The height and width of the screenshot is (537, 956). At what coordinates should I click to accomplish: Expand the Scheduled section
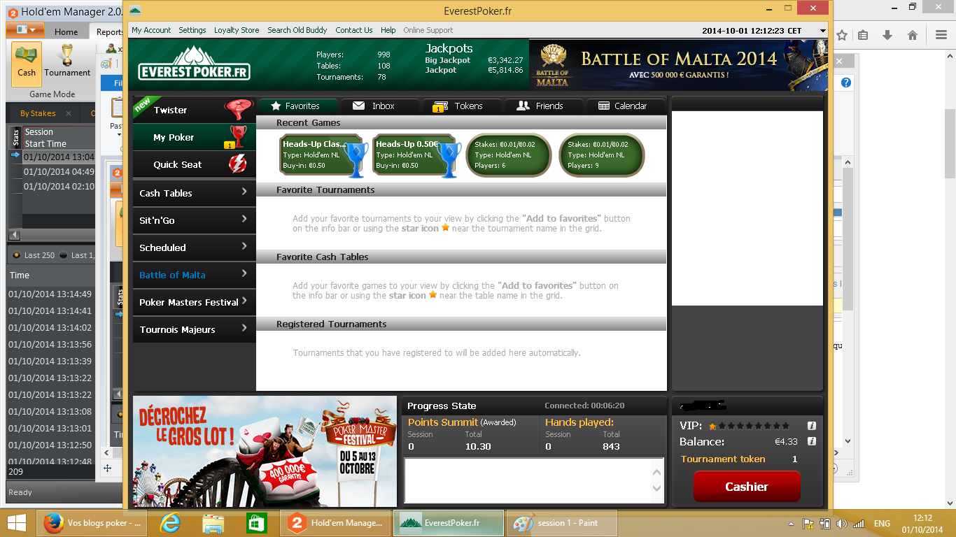coord(194,248)
